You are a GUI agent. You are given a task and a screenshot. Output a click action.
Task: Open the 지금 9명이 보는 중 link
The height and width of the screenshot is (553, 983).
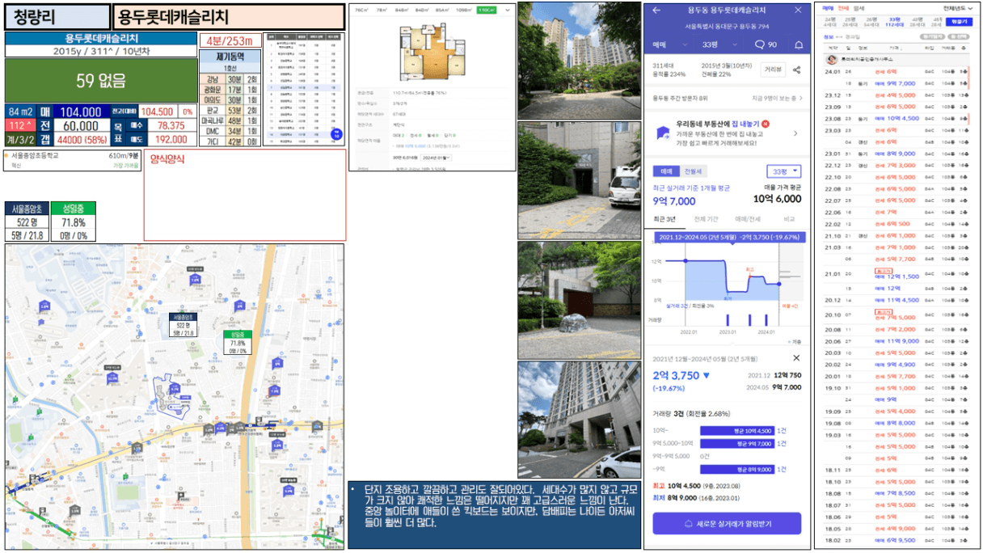tap(778, 98)
